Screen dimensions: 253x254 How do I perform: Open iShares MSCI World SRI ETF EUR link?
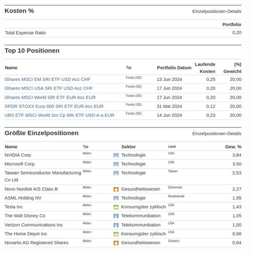pyautogui.click(x=50, y=98)
